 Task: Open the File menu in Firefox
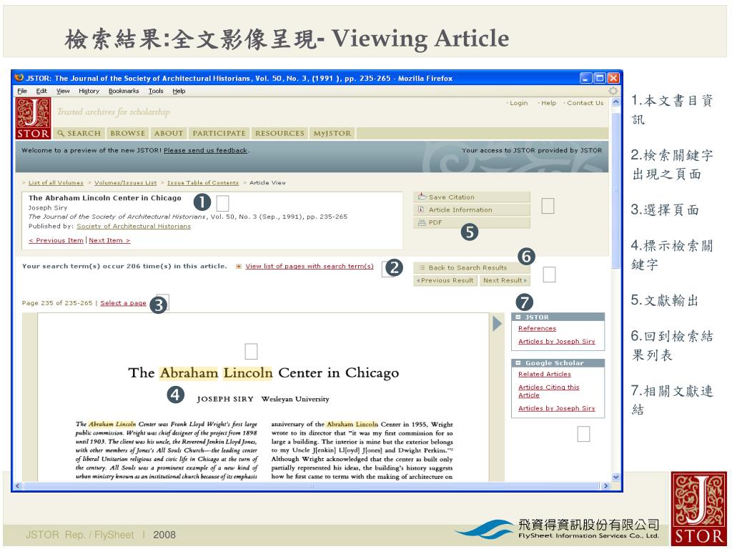(x=22, y=91)
